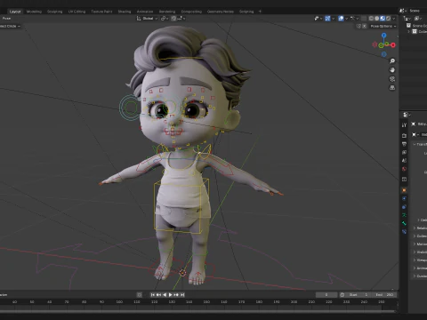Collapse the Transform panel in properties
427x320 pixels.
[415, 144]
